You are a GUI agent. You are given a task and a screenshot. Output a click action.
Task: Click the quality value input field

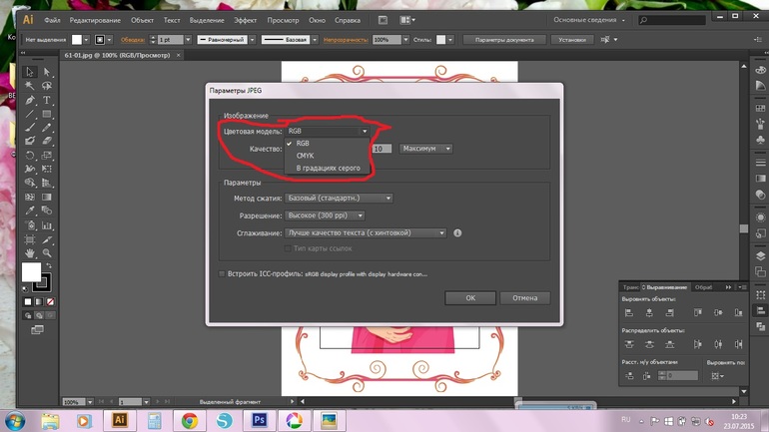pos(381,149)
